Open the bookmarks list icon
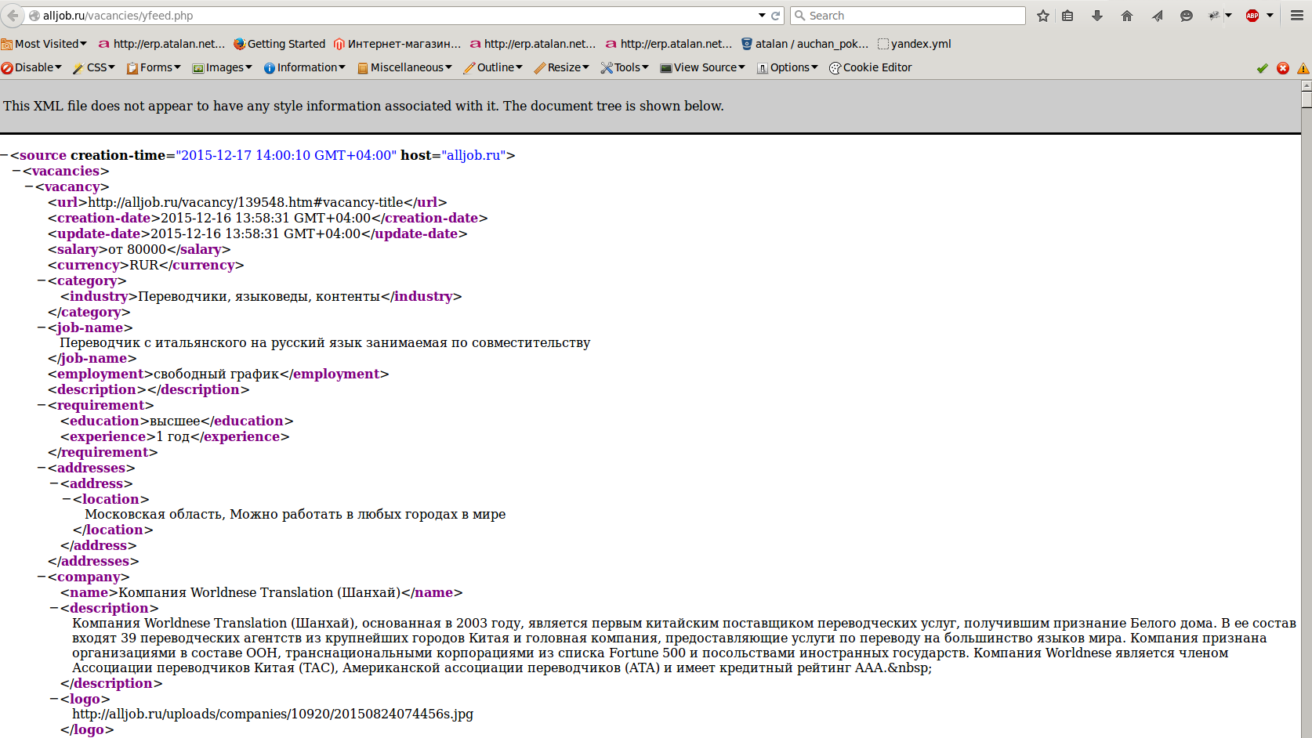The width and height of the screenshot is (1312, 738). pos(1067,16)
